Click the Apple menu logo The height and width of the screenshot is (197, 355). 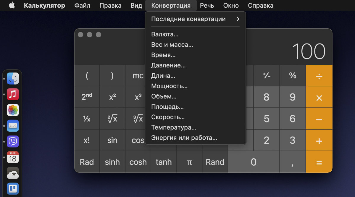click(12, 6)
